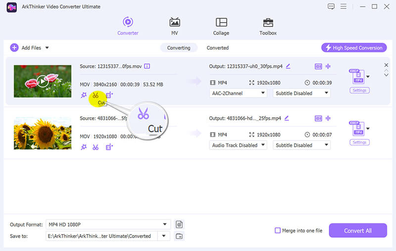Click MP4 format icon for sunflower video
Viewport: 396px width, 251px height.
point(357,128)
